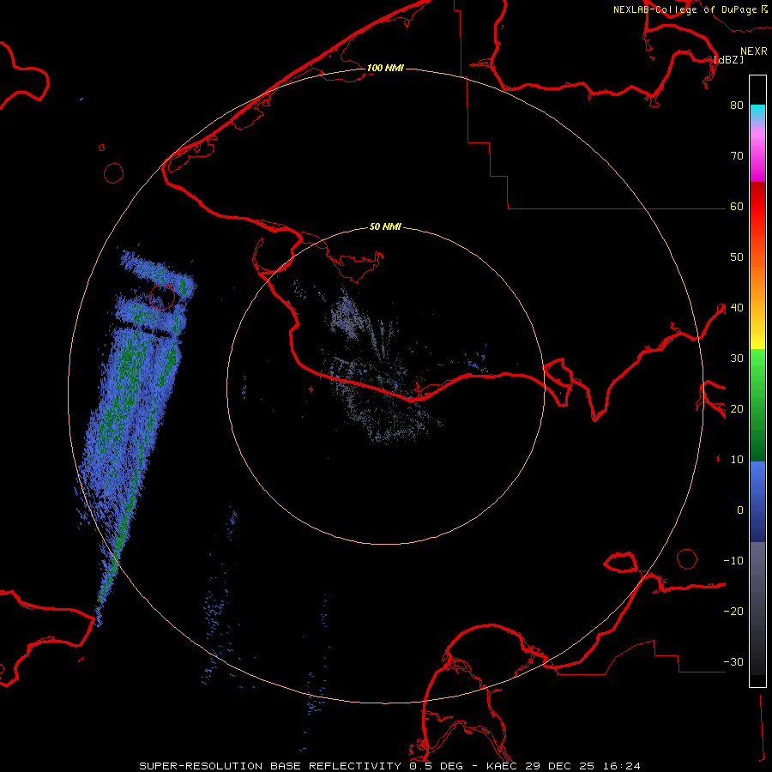Click the red circle marker west of the 100 NMI ring
The image size is (772, 772).
coord(114,173)
